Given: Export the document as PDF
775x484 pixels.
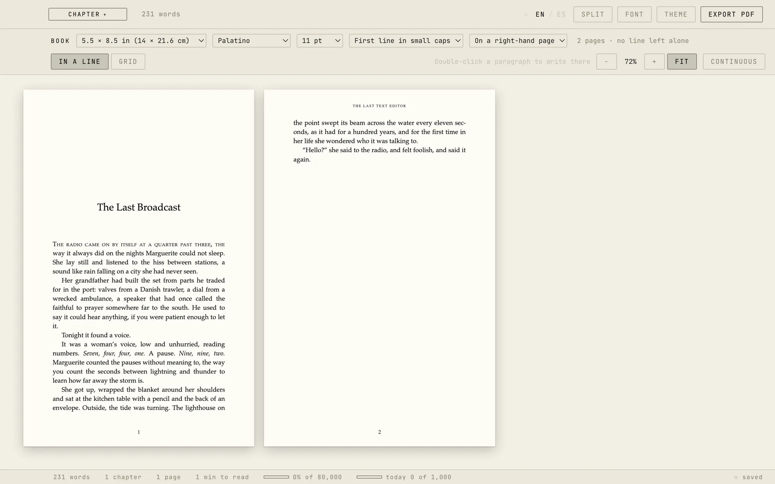Looking at the screenshot, I should [x=731, y=14].
